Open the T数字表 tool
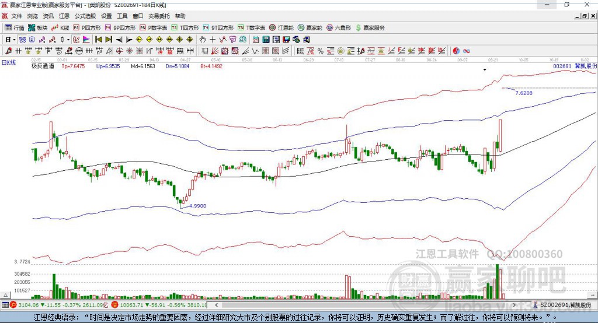This screenshot has height=323, width=598. [x=251, y=28]
